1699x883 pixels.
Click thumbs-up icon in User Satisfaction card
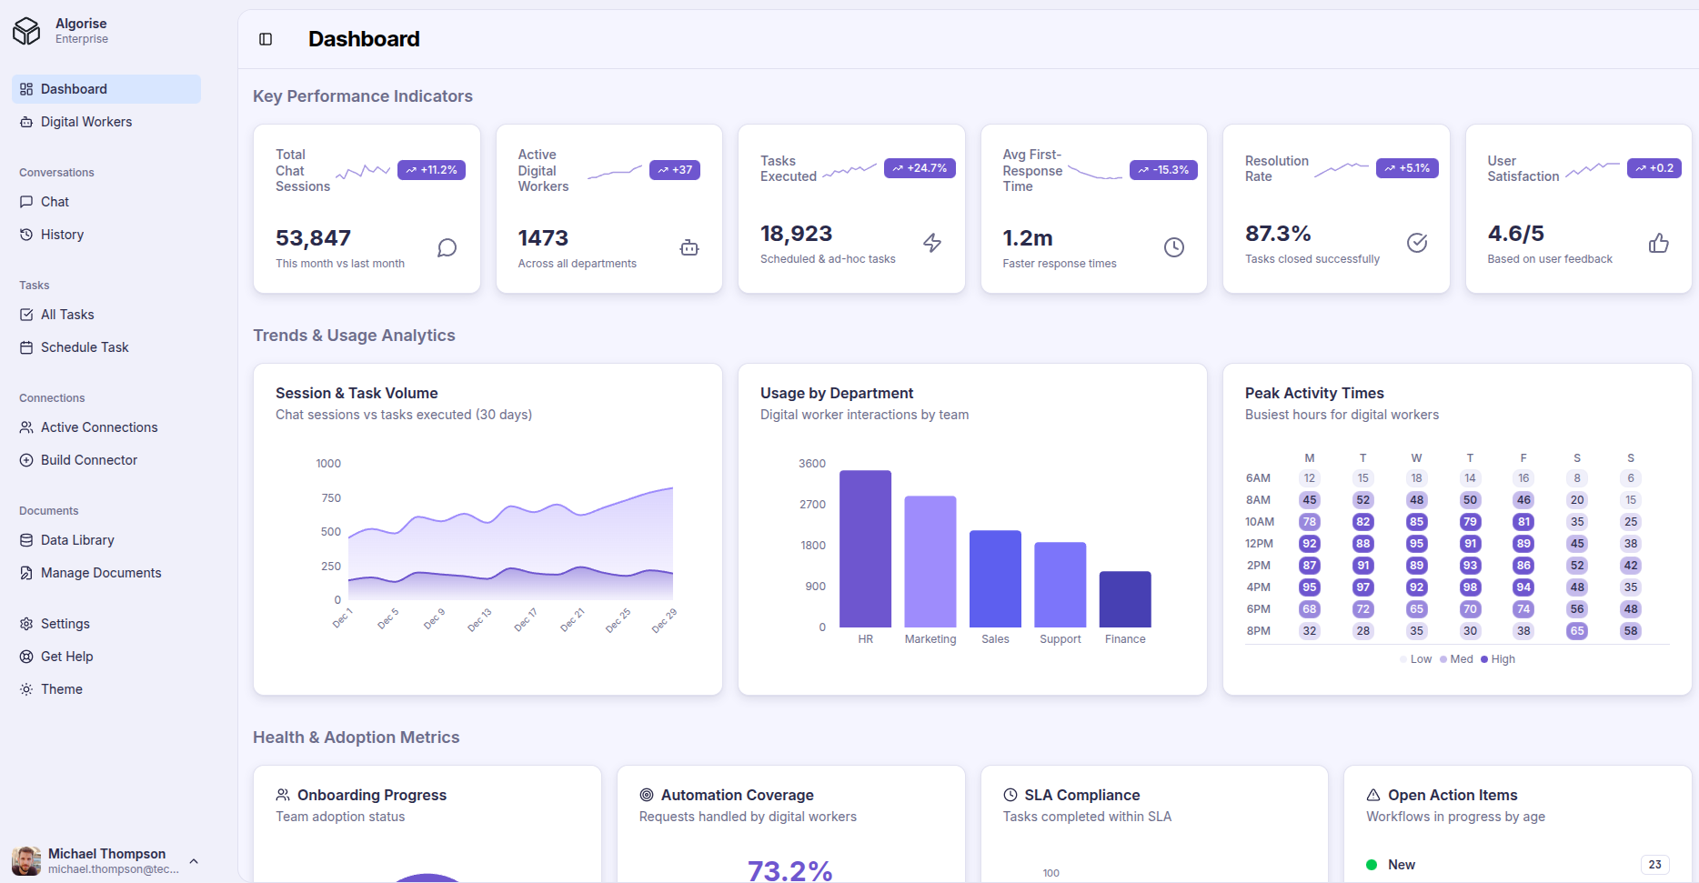coord(1659,243)
